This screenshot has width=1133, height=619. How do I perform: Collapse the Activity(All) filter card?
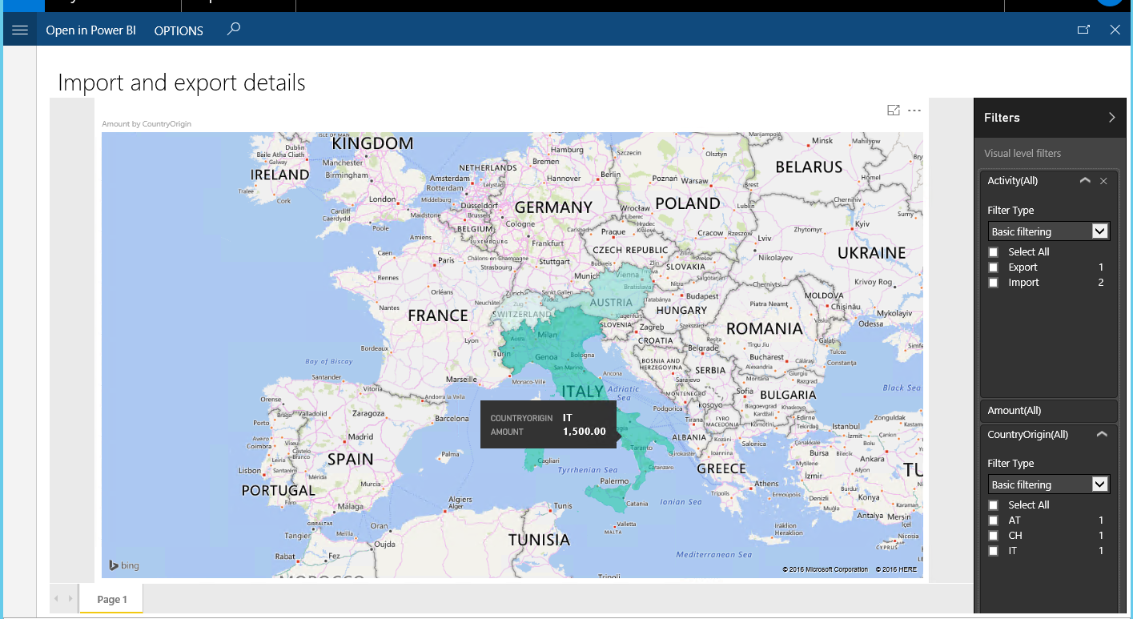1085,181
